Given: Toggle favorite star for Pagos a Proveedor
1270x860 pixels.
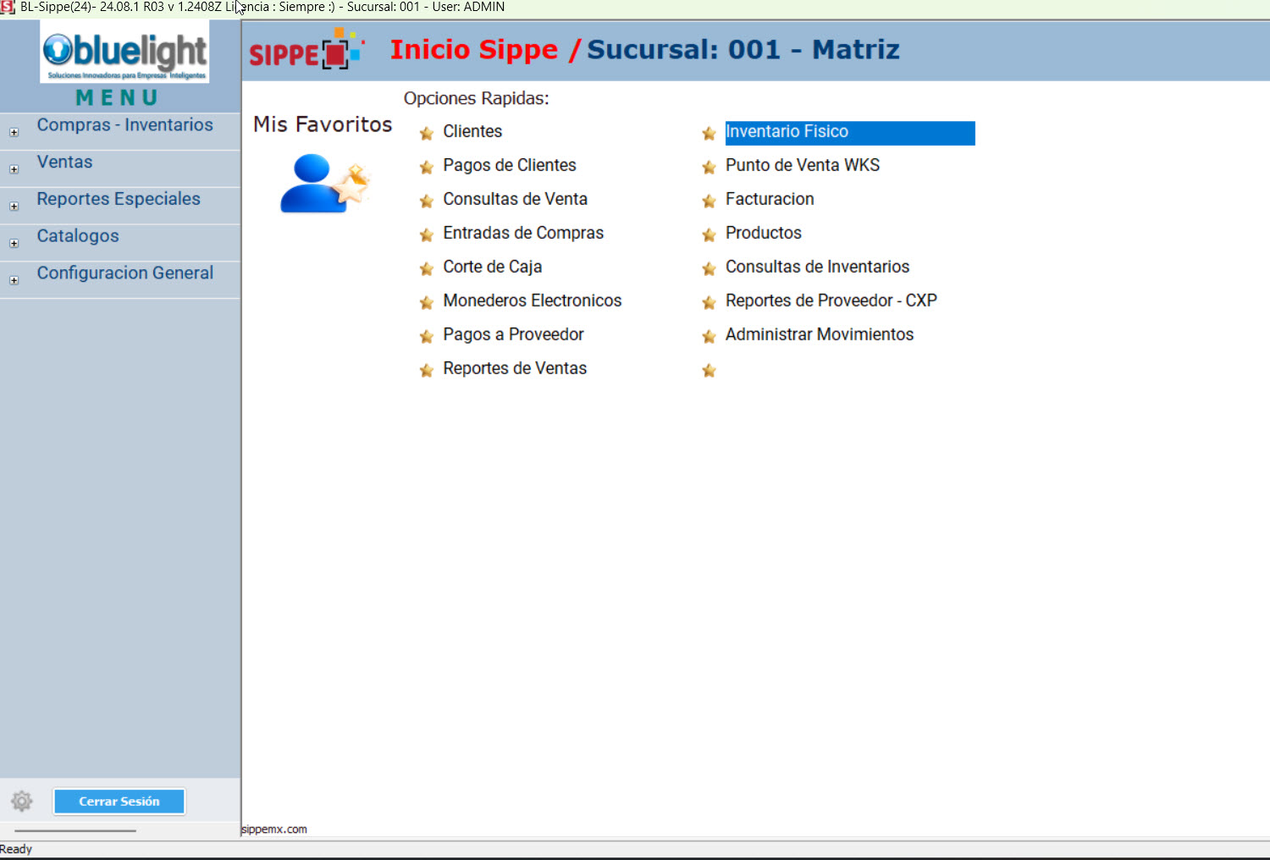Looking at the screenshot, I should tap(426, 336).
